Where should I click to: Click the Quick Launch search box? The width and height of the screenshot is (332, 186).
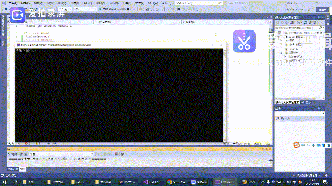[x=199, y=3]
